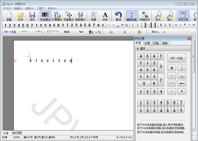Click the 0 rest note button
Viewport: 198px width, 141px height.
171,68
